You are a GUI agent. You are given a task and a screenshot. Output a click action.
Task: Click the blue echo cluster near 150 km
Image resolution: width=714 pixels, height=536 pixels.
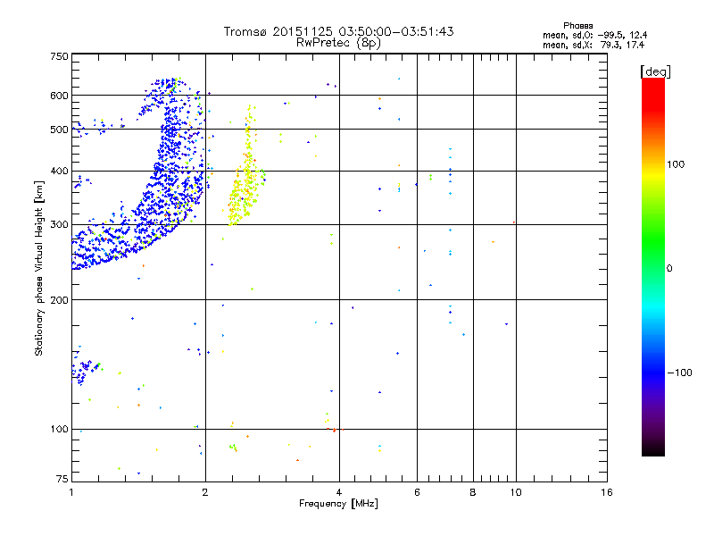click(85, 370)
